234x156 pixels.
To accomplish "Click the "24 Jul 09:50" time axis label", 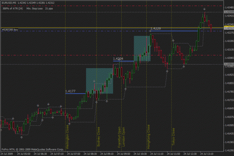I will pyautogui.click(x=124, y=154).
